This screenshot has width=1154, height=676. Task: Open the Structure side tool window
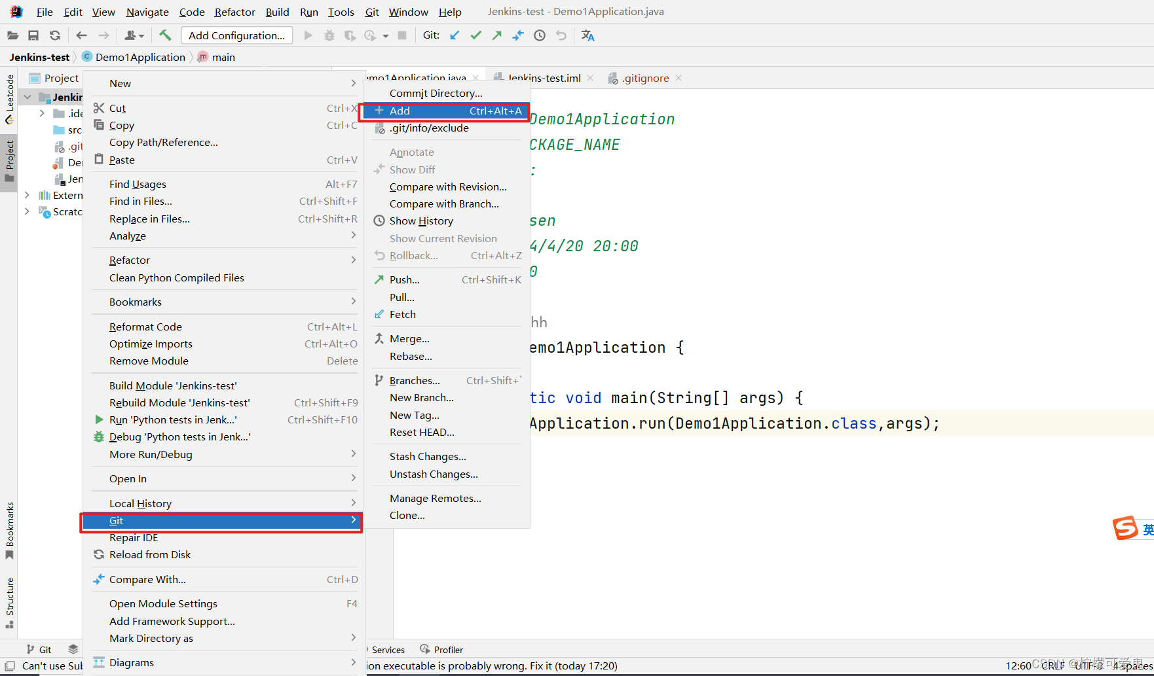[9, 603]
